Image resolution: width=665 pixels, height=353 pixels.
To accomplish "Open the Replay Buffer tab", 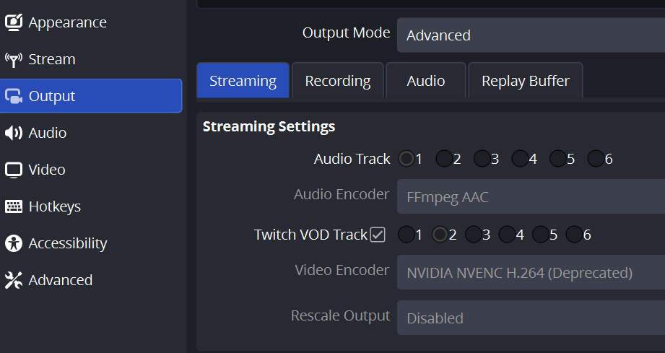I will tap(525, 81).
